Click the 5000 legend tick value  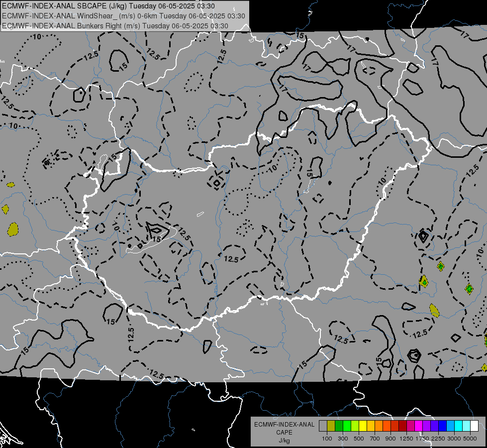470,439
